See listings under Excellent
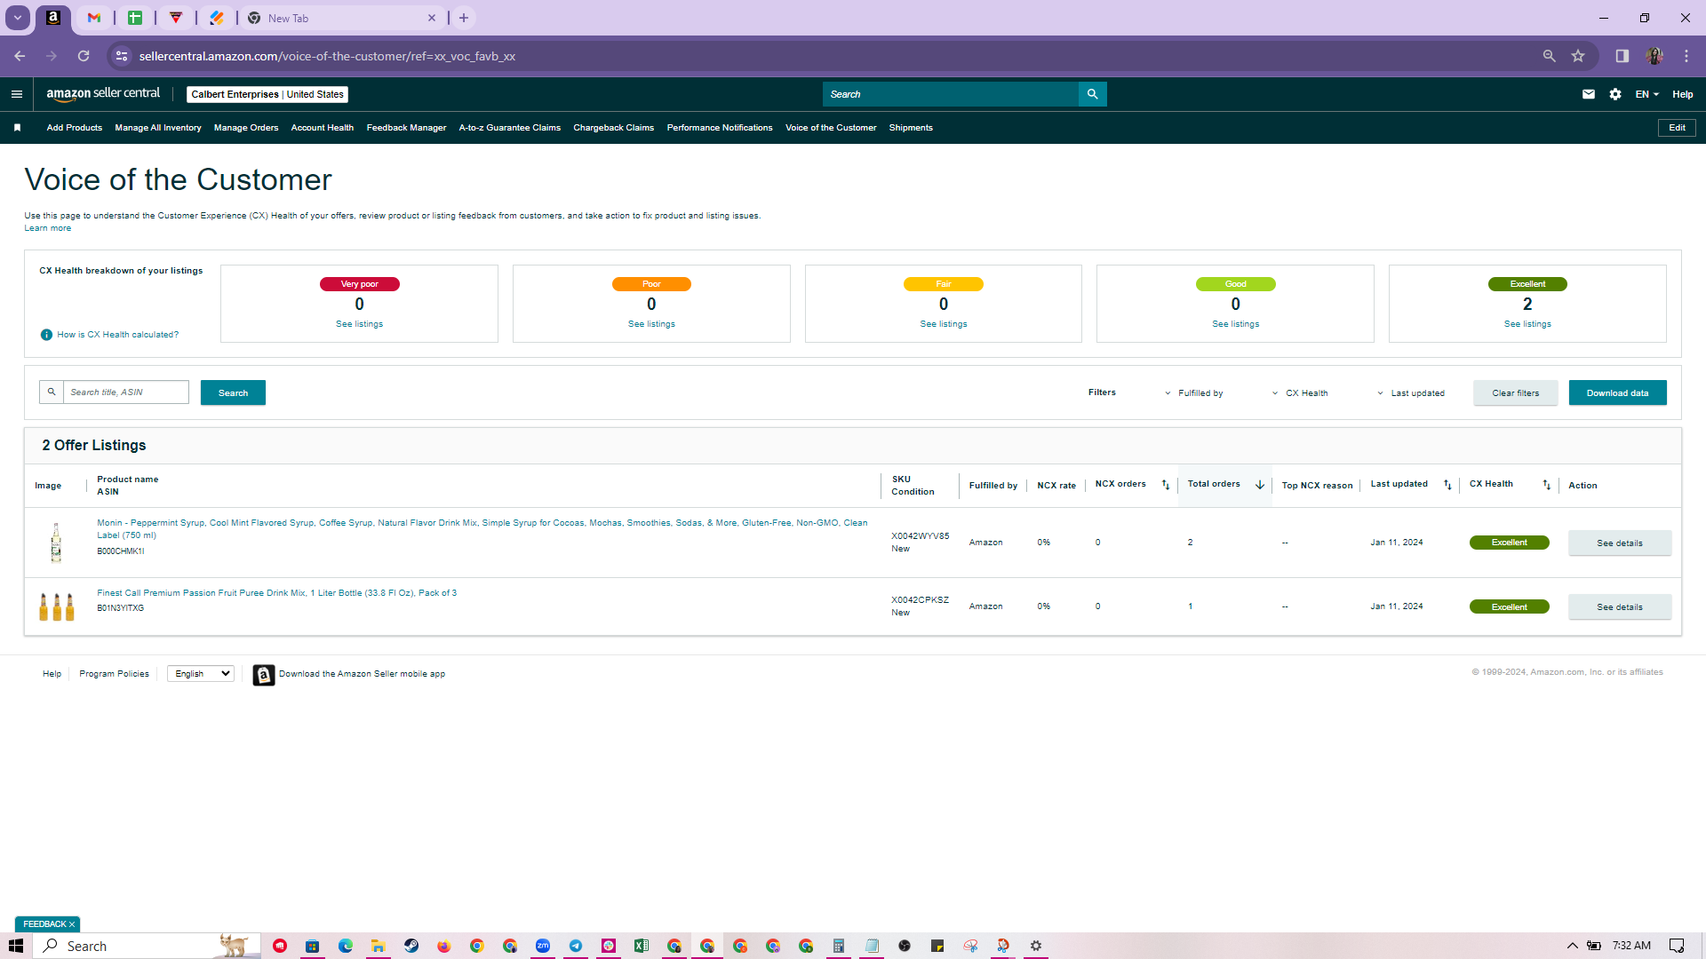This screenshot has width=1706, height=959. (x=1528, y=324)
